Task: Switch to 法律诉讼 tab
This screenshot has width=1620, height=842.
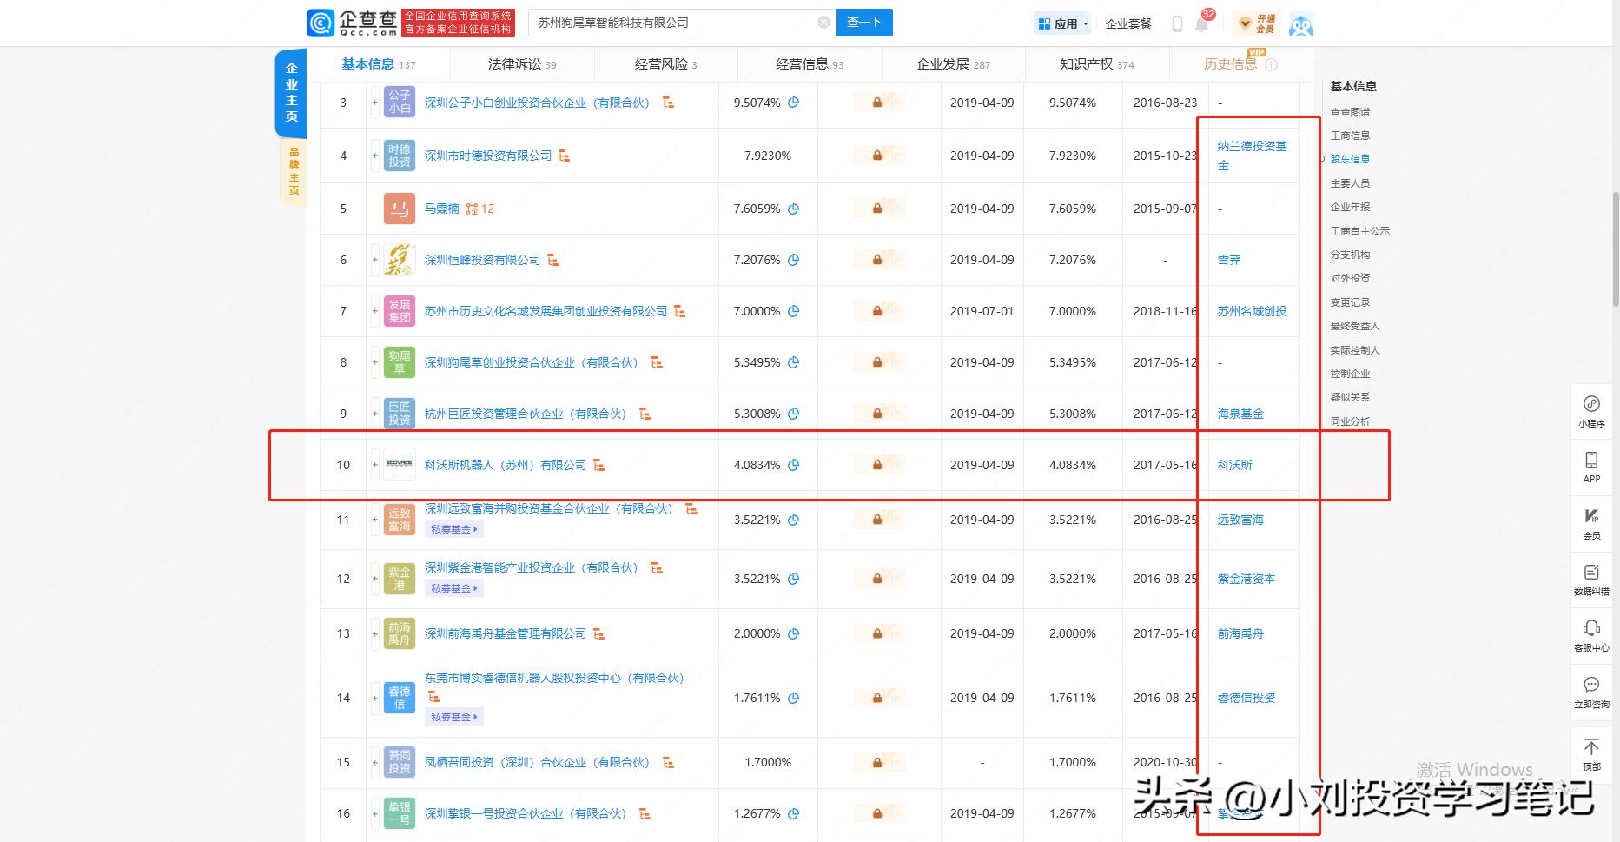Action: click(522, 64)
